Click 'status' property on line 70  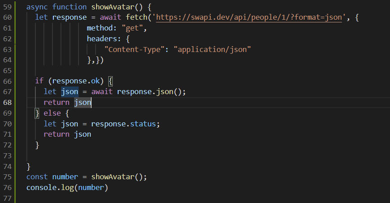[x=143, y=124]
